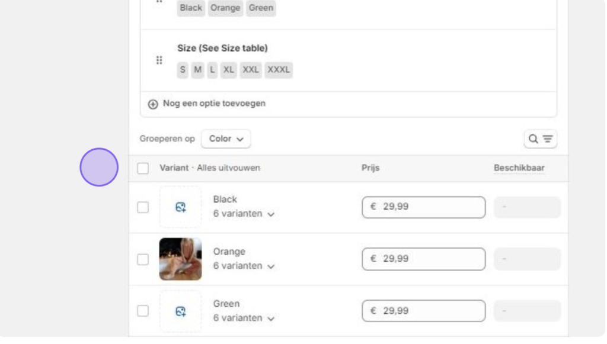607x344 pixels.
Task: Open the Groeperen op Color dropdown
Action: click(x=226, y=139)
